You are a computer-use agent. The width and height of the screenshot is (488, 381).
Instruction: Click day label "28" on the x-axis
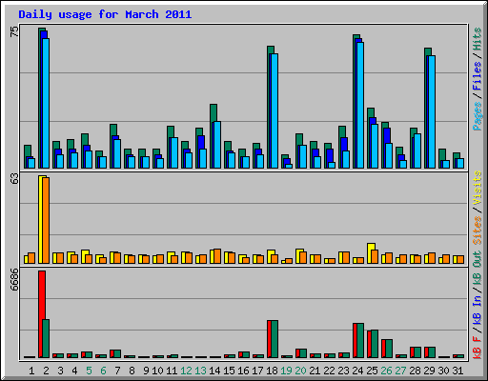(x=415, y=371)
